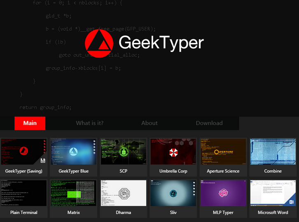Go to the About tab
This screenshot has height=222, width=299.
(149, 123)
